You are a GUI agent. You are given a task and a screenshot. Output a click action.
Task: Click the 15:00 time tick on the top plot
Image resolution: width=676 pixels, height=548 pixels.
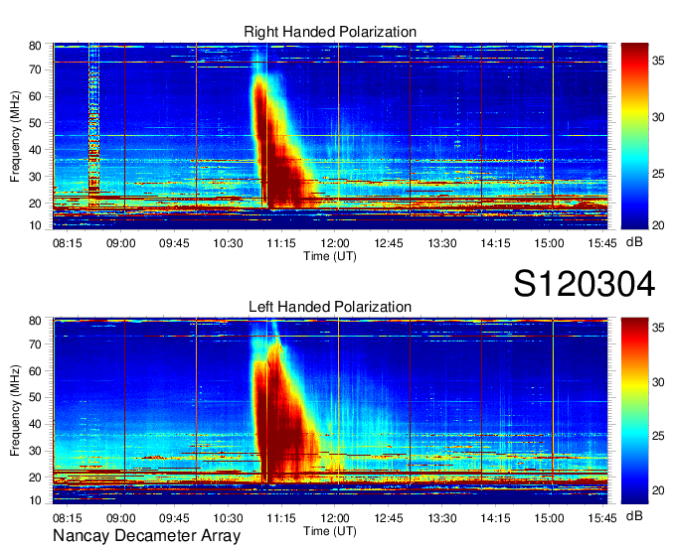click(549, 243)
